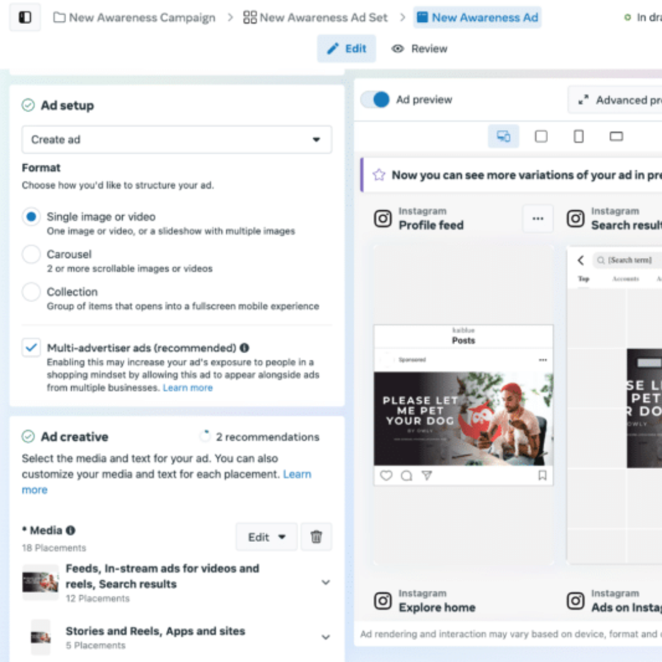Expand Stories and Reels placements group
Image resolution: width=662 pixels, height=662 pixels.
[x=325, y=637]
